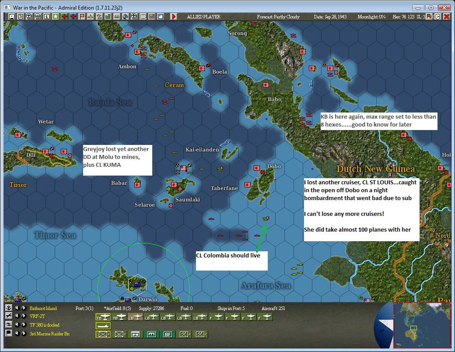Viewport: 455px width, 352px height.
Task: Click the orange flag toolbar icon
Action: coord(81,17)
